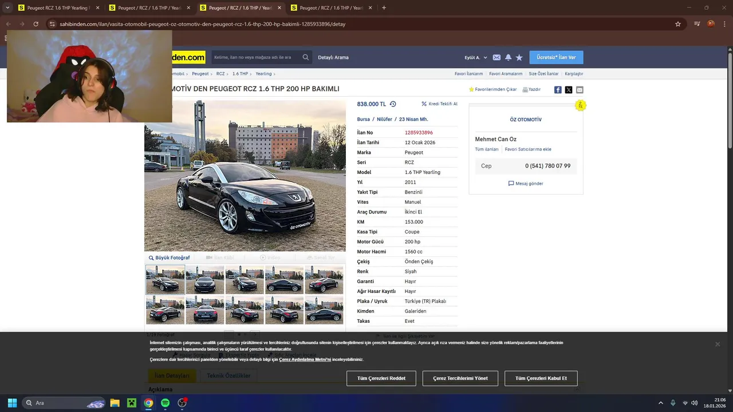Click the Nilüfer location link
This screenshot has width=733, height=412.
pos(384,120)
